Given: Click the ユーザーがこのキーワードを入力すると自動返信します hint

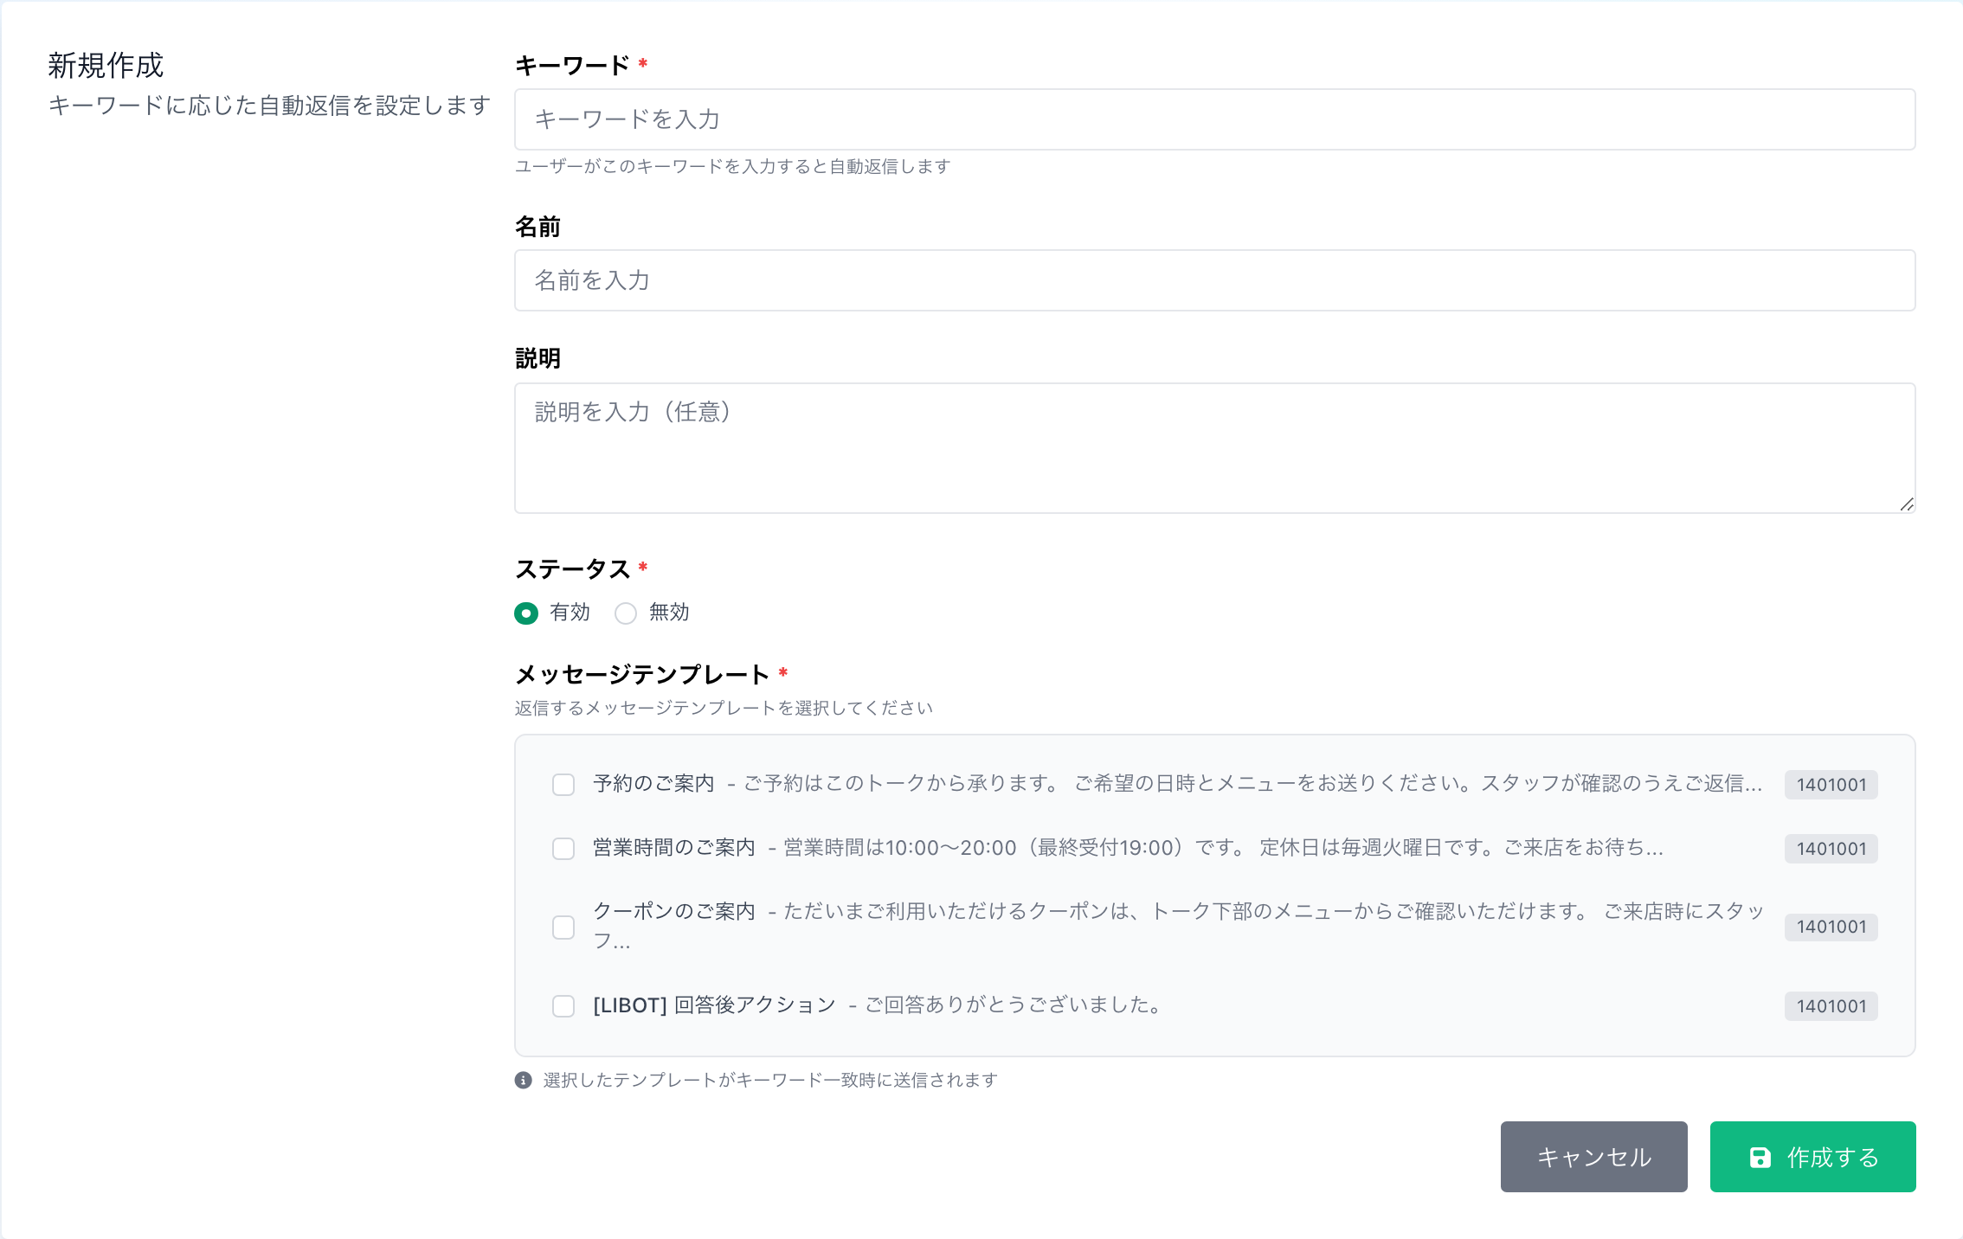Looking at the screenshot, I should point(733,166).
